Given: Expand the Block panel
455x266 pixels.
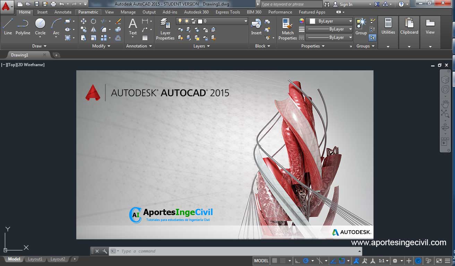Looking at the screenshot, I should coord(263,46).
